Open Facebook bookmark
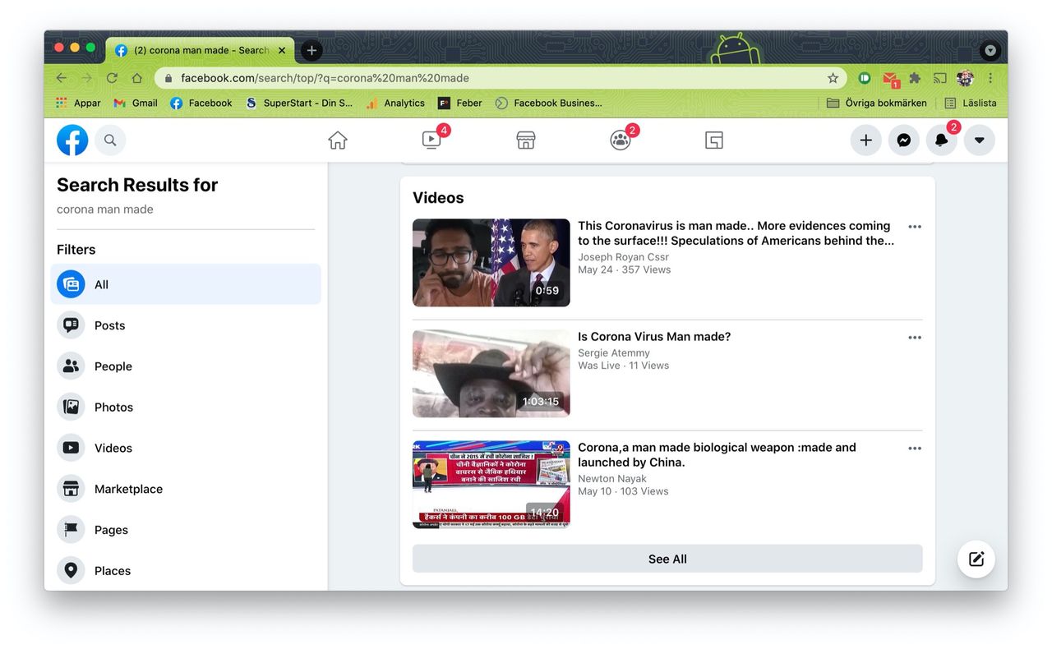 [x=201, y=103]
